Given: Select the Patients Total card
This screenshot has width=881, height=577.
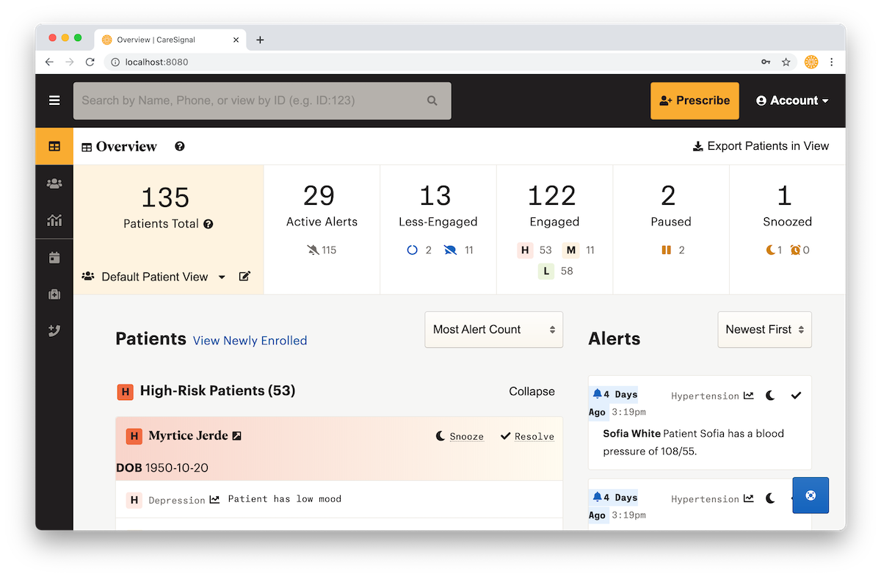Looking at the screenshot, I should pyautogui.click(x=168, y=229).
